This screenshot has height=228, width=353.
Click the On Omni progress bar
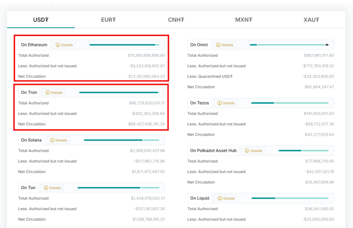pyautogui.click(x=289, y=45)
